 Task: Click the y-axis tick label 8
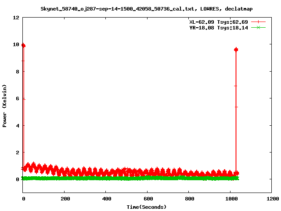point(18,72)
